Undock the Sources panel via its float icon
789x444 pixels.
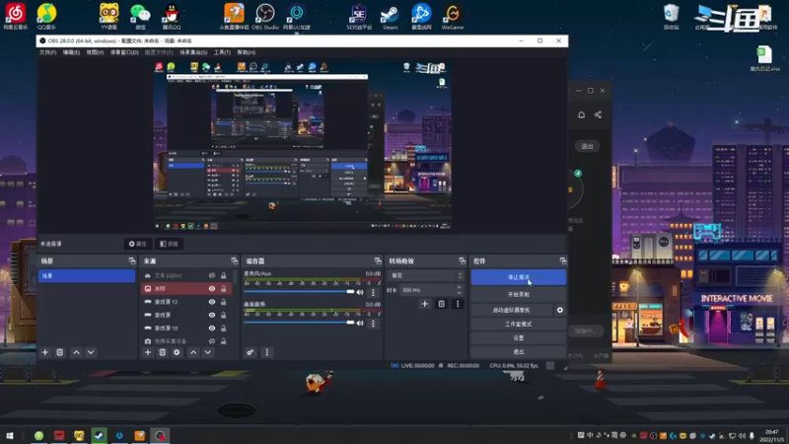pos(235,260)
